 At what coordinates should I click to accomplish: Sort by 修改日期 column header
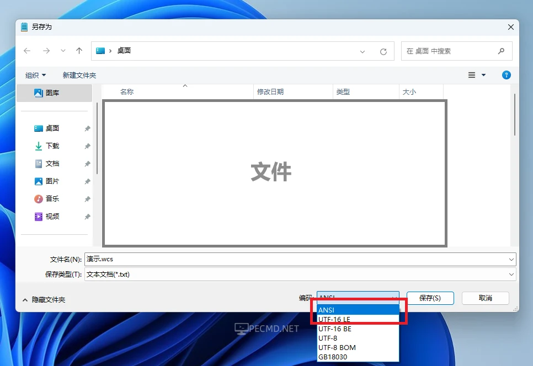tap(293, 91)
